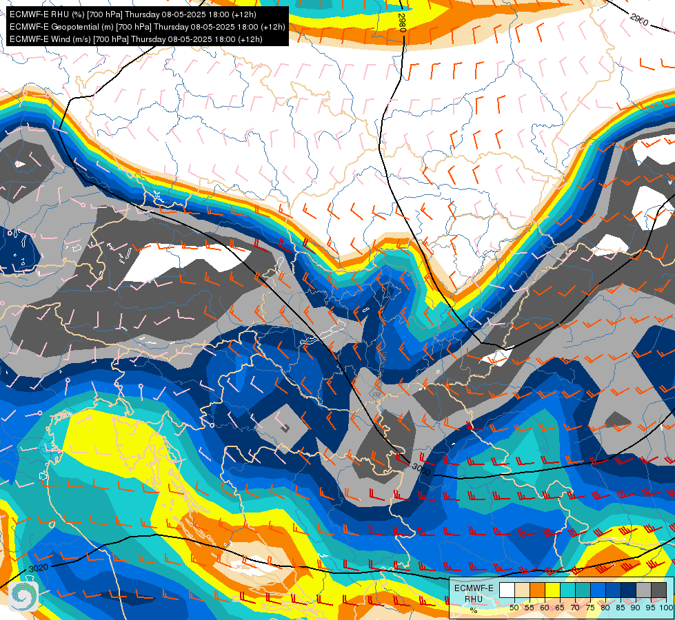Click the light gray legend swatch for 90-95%
This screenshot has height=620, width=675.
coord(643,590)
